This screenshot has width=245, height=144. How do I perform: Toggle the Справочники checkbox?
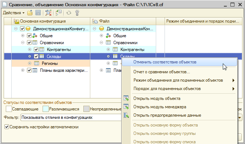[29, 43]
